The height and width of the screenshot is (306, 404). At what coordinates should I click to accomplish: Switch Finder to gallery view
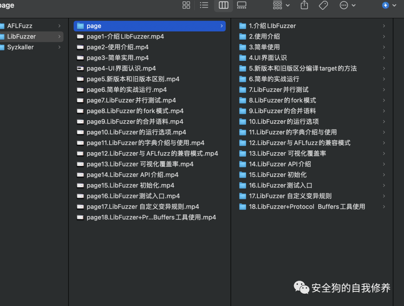point(241,5)
